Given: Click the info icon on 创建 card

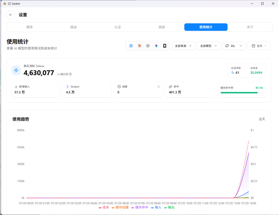Looking at the screenshot, I should 159,87.
